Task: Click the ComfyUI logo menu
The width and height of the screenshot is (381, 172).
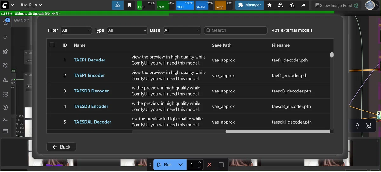Action: pyautogui.click(x=5, y=5)
